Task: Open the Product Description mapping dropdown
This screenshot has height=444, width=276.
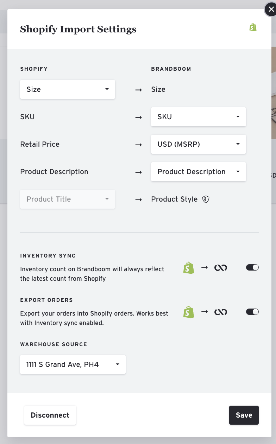Action: click(199, 172)
